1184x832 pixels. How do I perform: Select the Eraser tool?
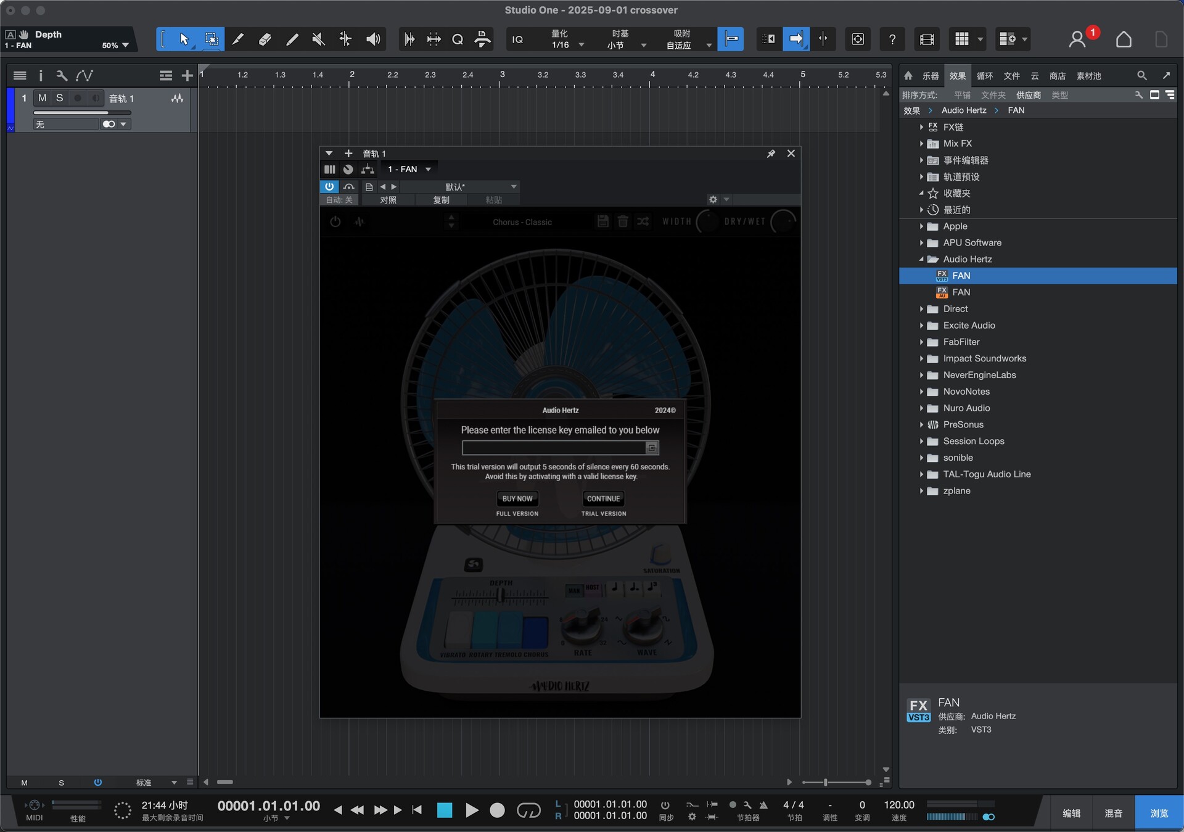[265, 39]
